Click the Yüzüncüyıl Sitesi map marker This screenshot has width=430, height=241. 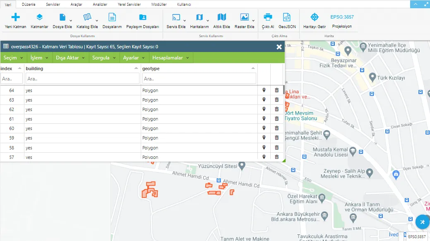pos(242,165)
